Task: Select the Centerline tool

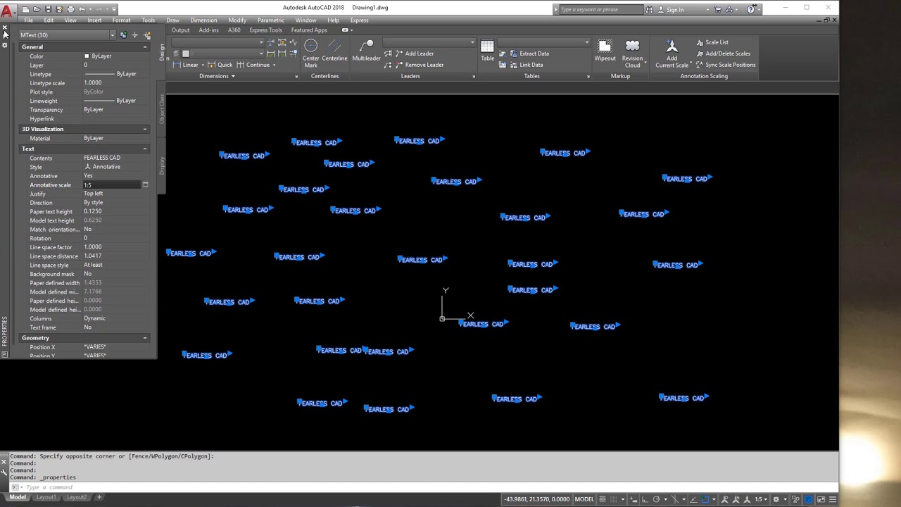Action: click(334, 51)
